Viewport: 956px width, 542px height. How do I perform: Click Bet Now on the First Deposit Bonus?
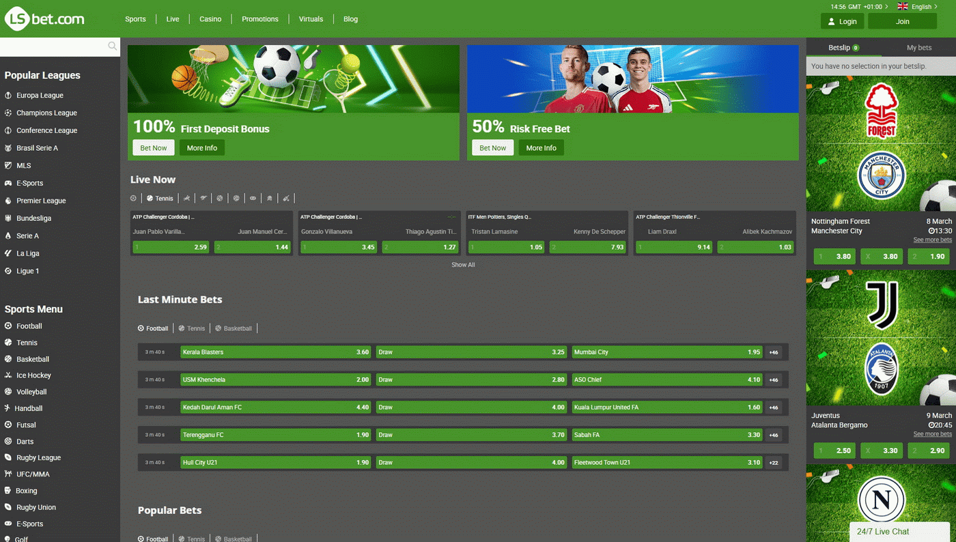pos(153,147)
